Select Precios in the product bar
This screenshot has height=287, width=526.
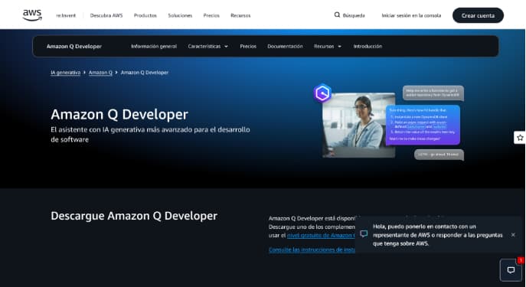pos(248,46)
